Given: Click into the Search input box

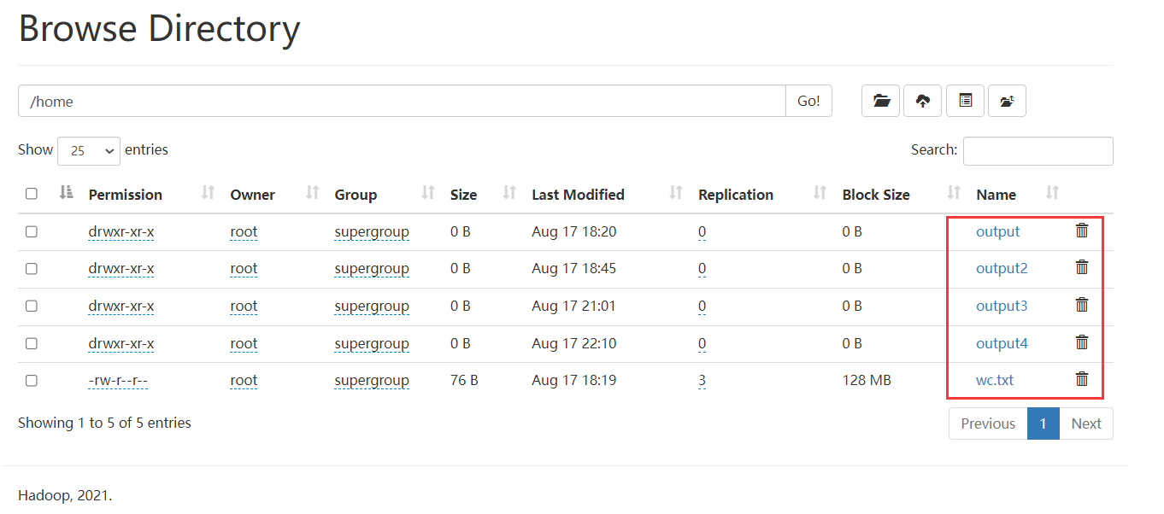Looking at the screenshot, I should tap(1038, 150).
